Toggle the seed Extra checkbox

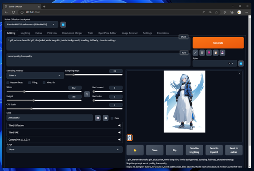click(112, 118)
